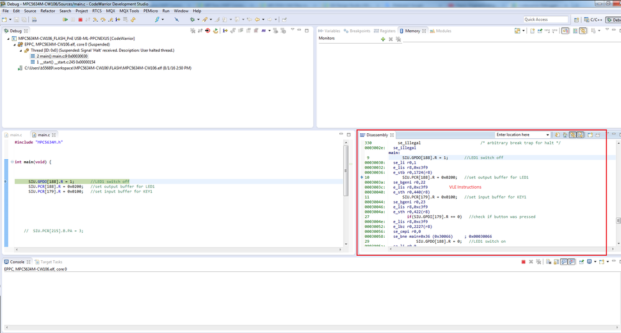Toggle the Pin Console button in Console toolbar
This screenshot has width=621, height=333.
(x=581, y=261)
